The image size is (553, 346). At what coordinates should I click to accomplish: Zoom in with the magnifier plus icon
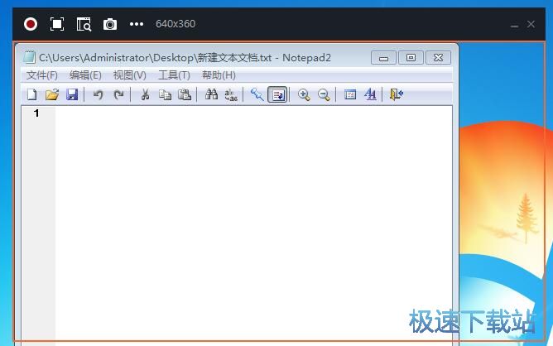click(304, 94)
